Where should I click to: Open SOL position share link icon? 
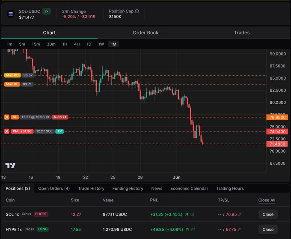(x=193, y=214)
